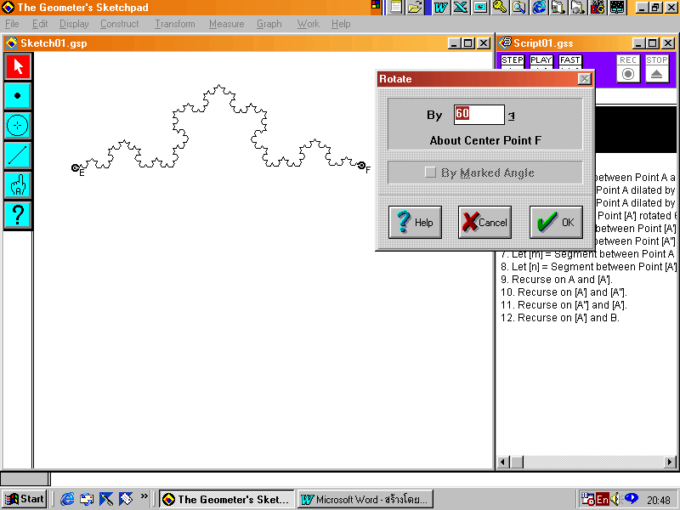Click the Bugs game shortcut icon

[598, 7]
